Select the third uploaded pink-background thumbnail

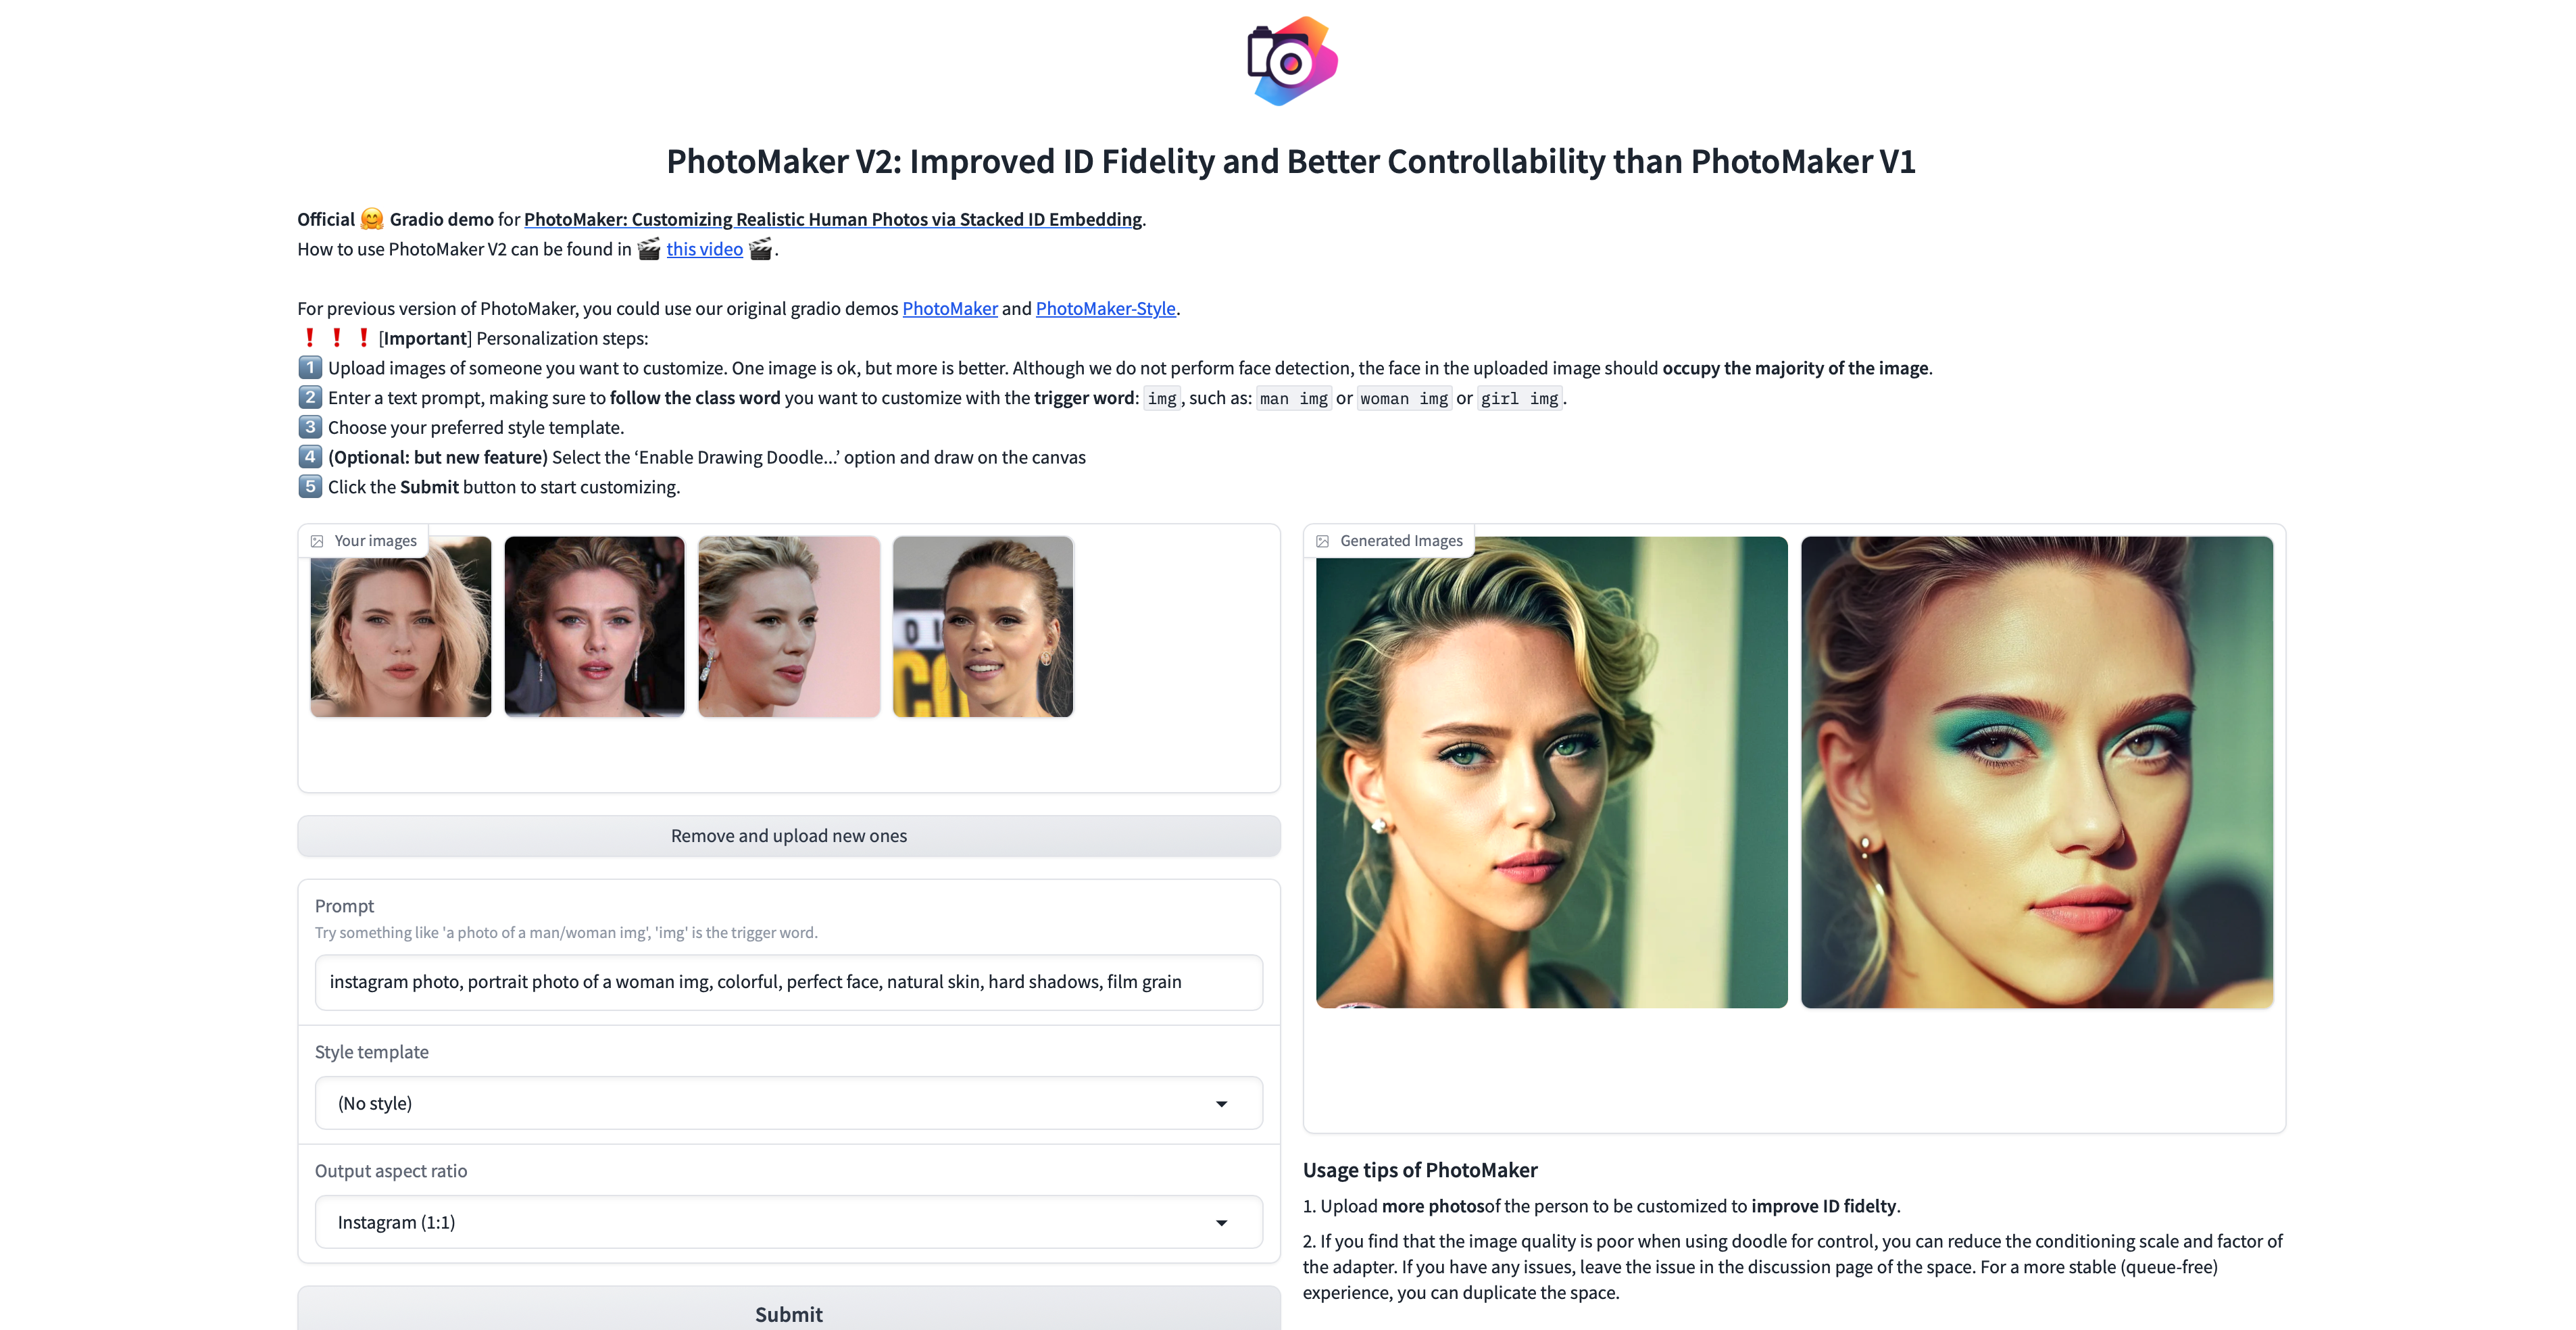tap(789, 626)
